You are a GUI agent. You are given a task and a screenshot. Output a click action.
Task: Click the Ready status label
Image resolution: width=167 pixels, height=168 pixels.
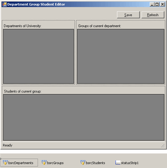point(8,145)
